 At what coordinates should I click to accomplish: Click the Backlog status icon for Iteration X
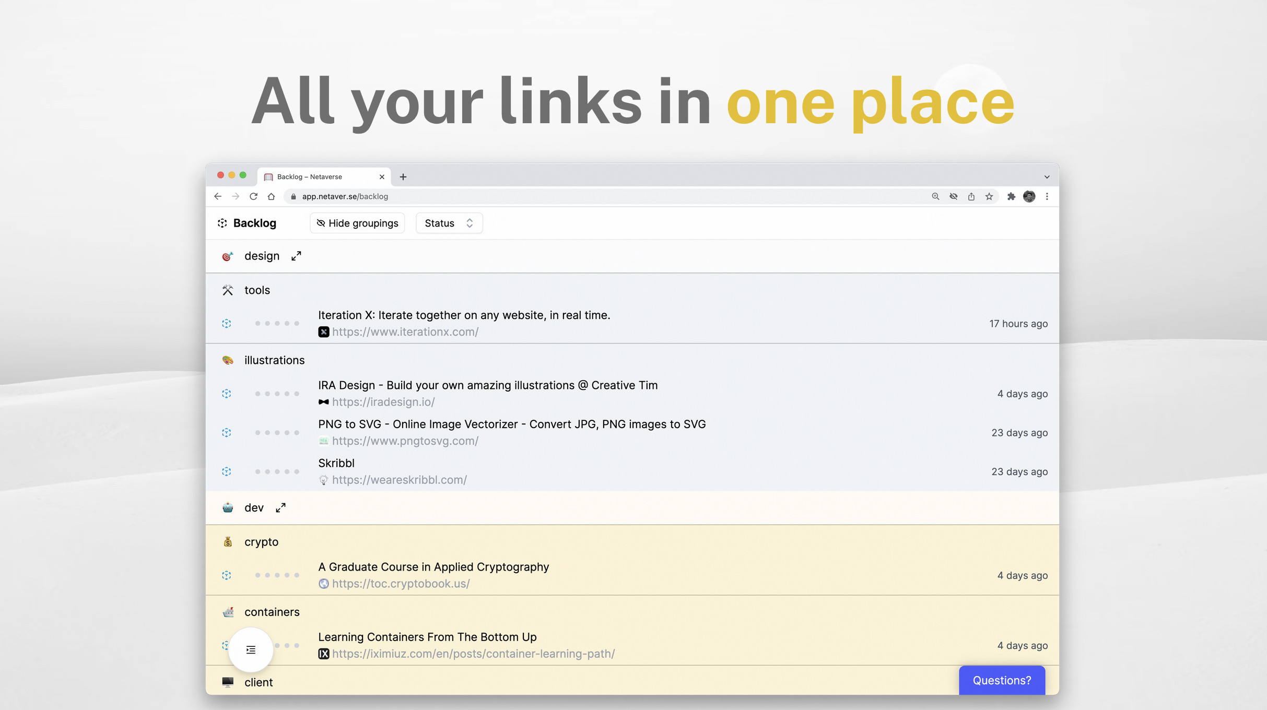226,324
